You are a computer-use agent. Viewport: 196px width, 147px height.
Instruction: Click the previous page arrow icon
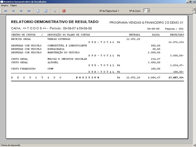coord(13,11)
